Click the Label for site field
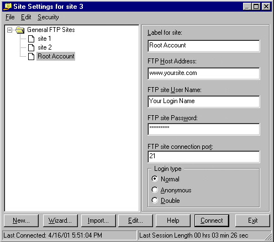The width and height of the screenshot is (274, 242). [204, 46]
